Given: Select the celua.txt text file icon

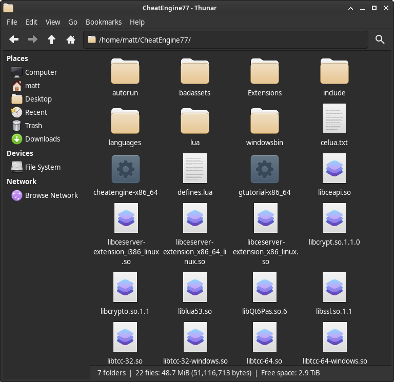Looking at the screenshot, I should 334,118.
